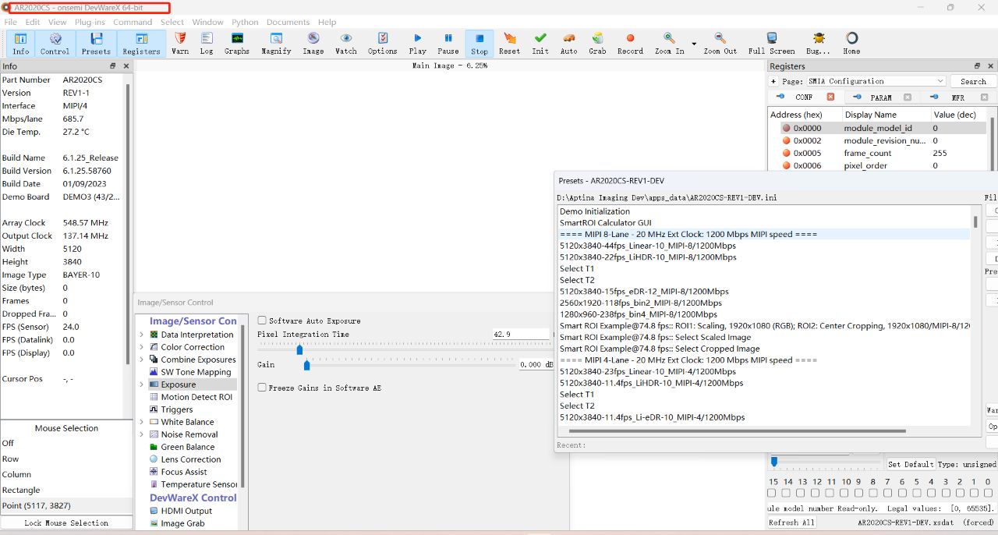Click the Set Default button
This screenshot has height=535, width=998.
click(911, 464)
